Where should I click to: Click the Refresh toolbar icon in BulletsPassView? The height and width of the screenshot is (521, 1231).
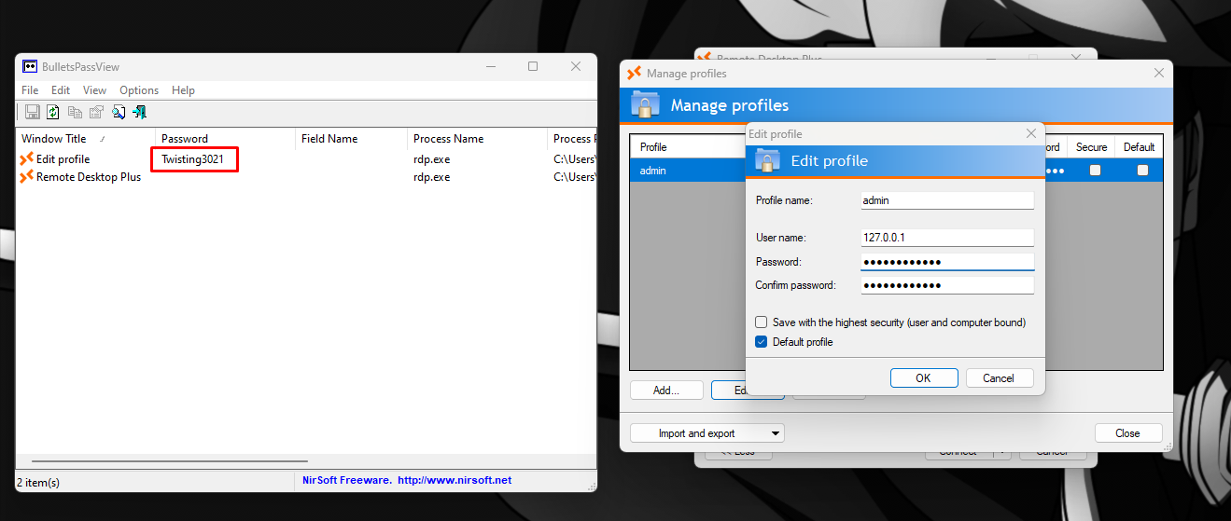[53, 112]
